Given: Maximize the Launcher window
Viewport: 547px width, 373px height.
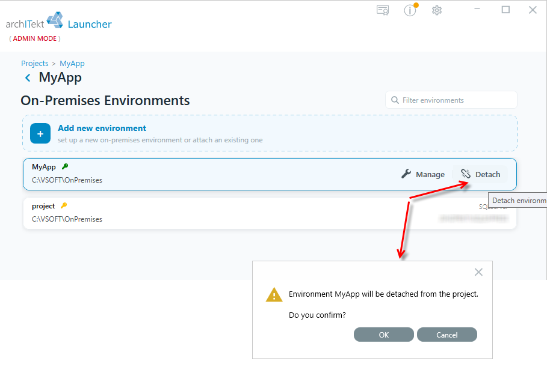Looking at the screenshot, I should coord(505,10).
